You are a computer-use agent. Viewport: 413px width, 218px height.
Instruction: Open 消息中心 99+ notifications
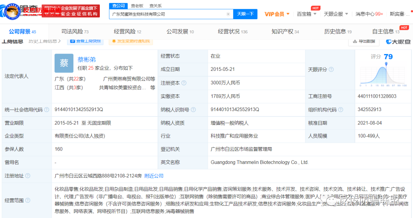[369, 14]
